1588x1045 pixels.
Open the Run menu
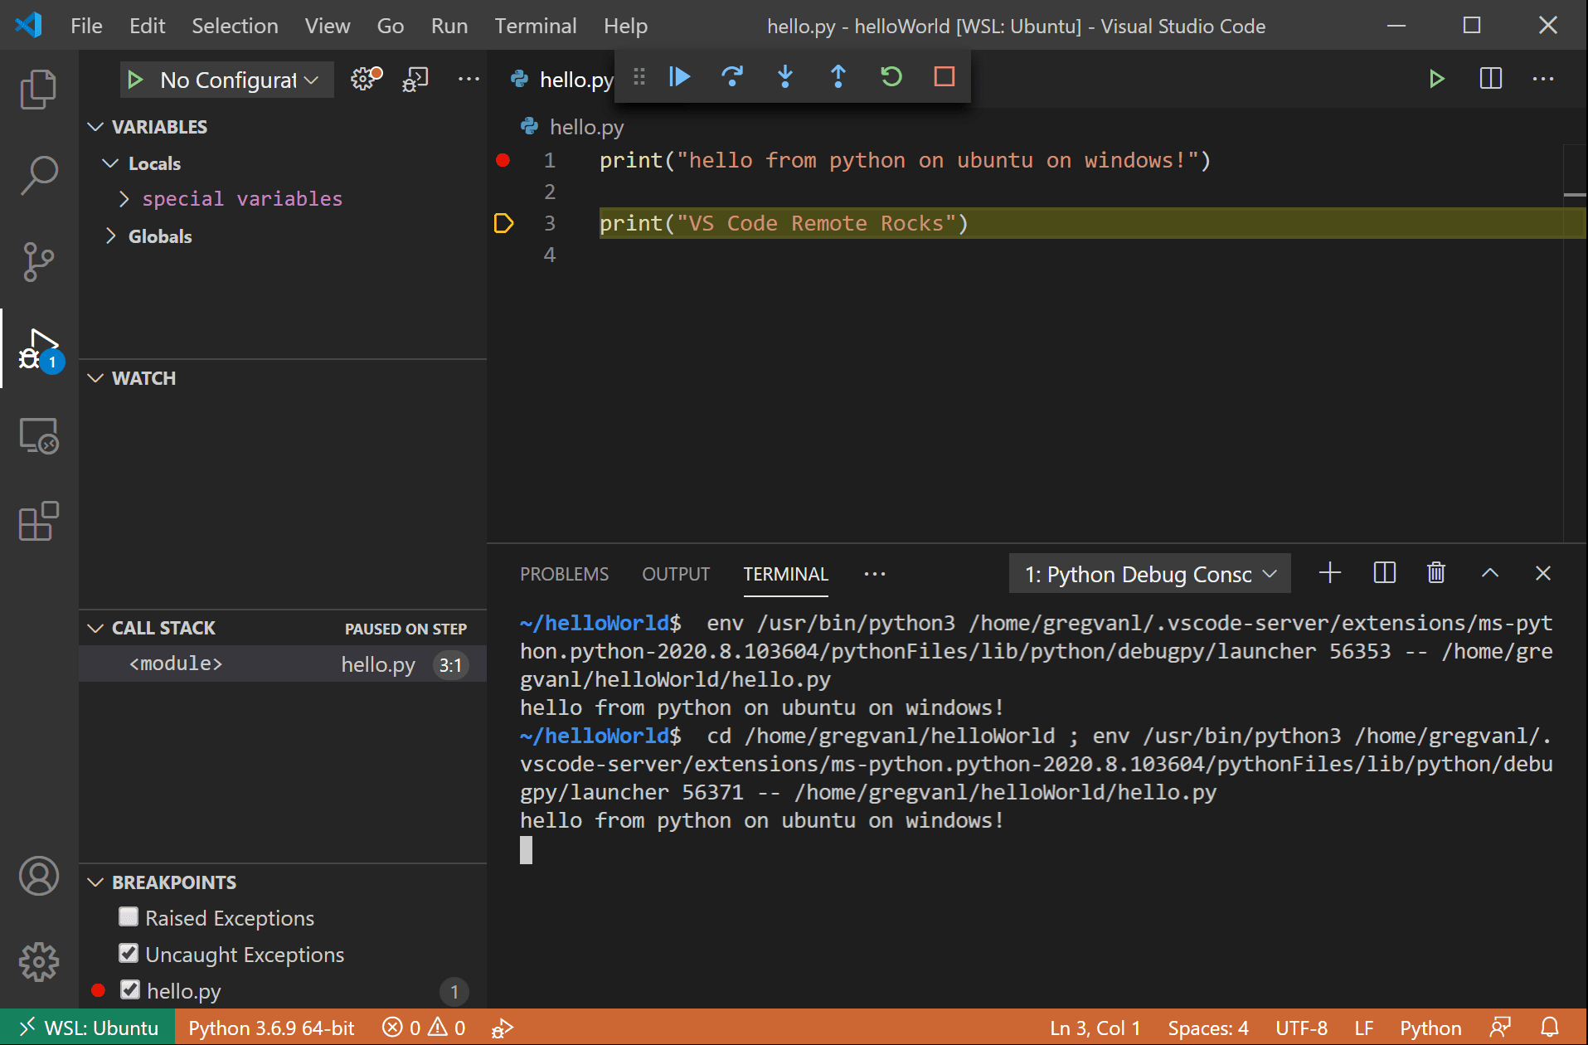click(449, 26)
